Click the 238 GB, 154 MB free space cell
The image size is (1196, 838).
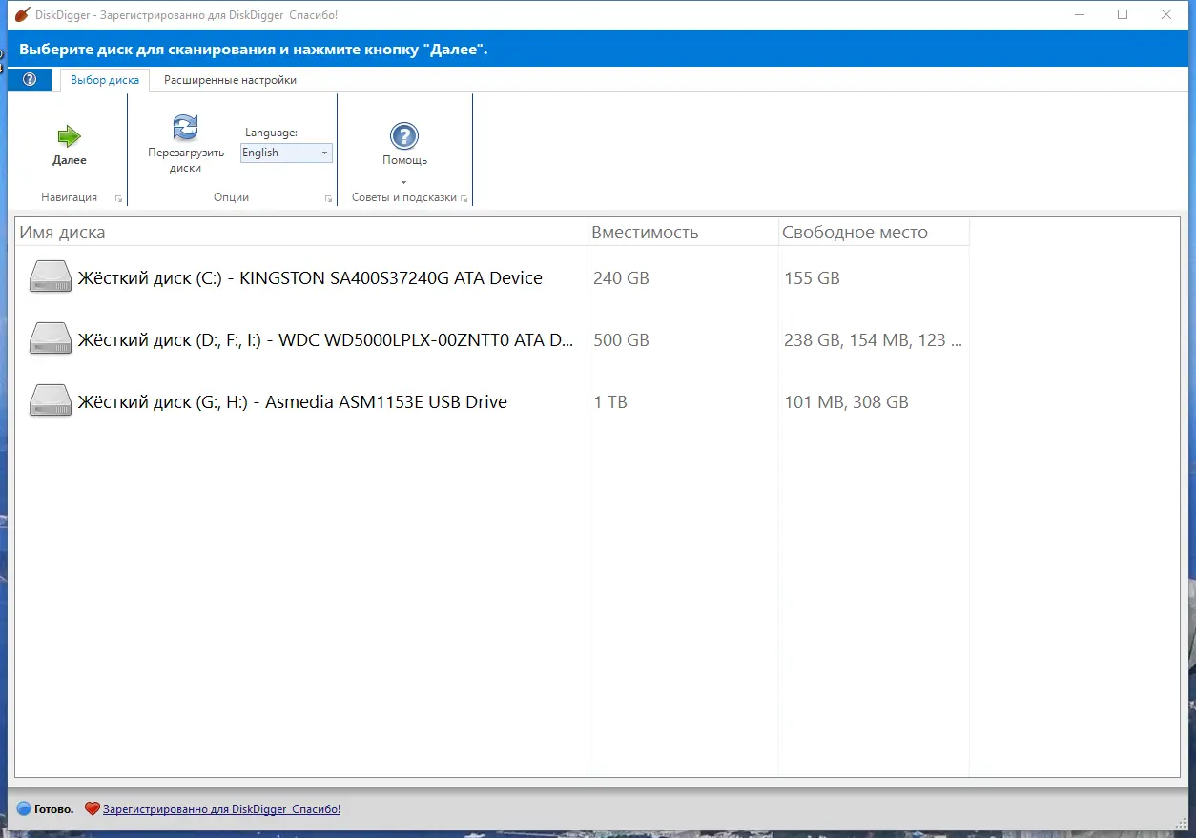tap(873, 340)
